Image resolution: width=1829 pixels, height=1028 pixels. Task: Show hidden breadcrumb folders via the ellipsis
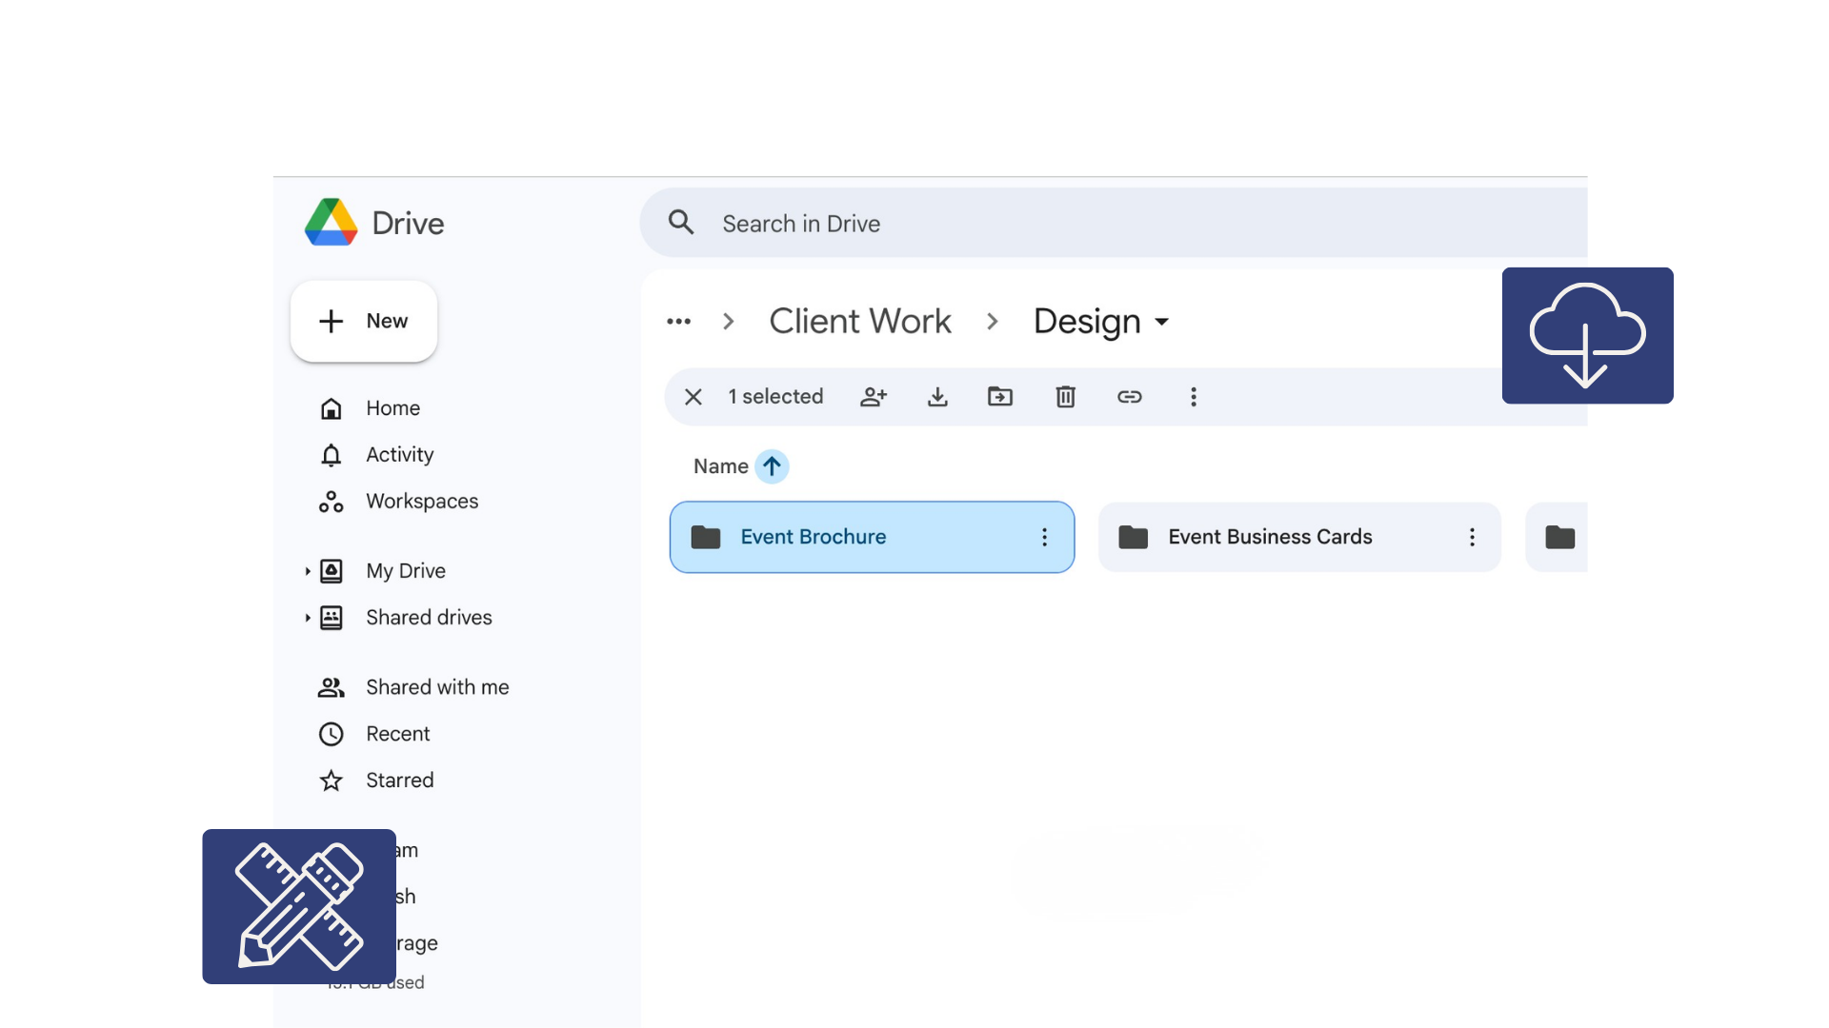tap(678, 322)
